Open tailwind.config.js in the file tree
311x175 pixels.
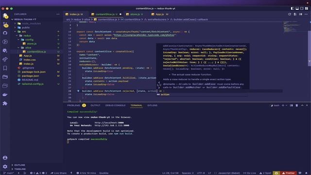pyautogui.click(x=33, y=84)
